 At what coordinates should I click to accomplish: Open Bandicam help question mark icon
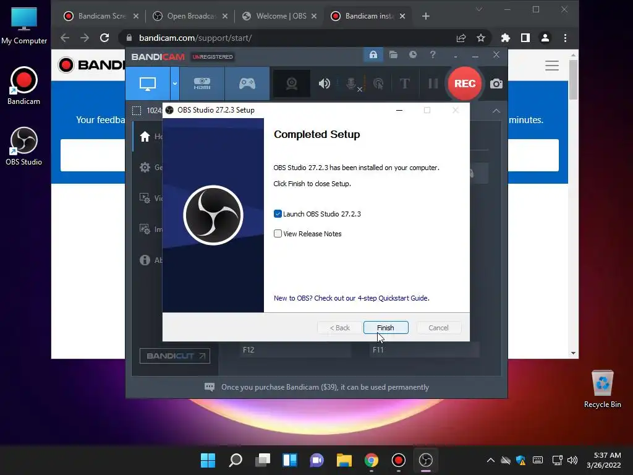tap(433, 54)
